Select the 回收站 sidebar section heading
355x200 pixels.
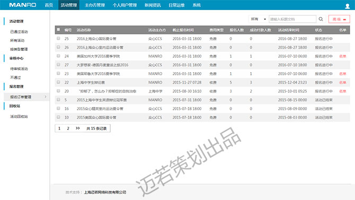(x=15, y=106)
